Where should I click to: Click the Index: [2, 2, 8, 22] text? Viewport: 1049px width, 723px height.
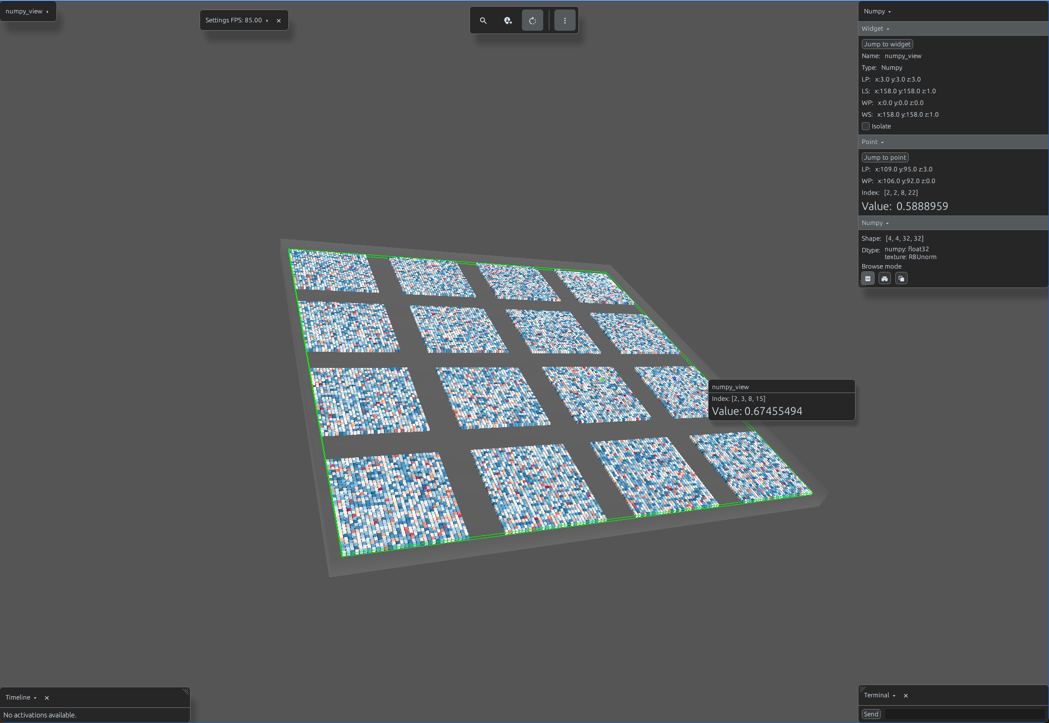click(890, 193)
